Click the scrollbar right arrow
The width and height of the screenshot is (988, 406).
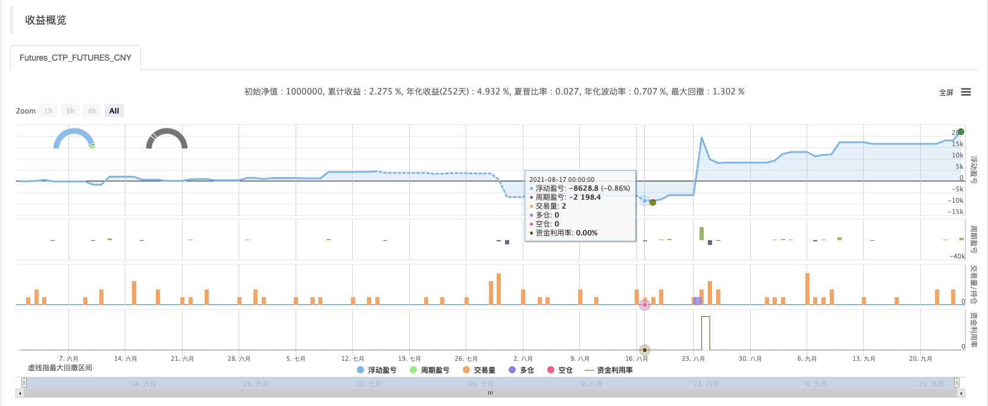961,394
